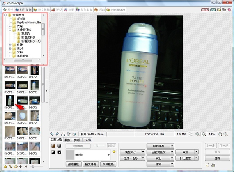Expand the 軟體 folder node
The height and width of the screenshot is (172, 234).
[10, 44]
